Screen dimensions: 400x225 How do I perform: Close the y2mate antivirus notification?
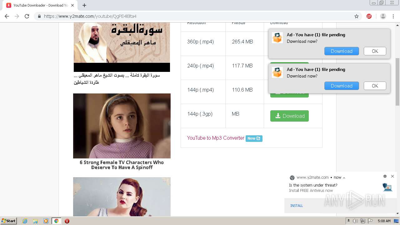[392, 176]
